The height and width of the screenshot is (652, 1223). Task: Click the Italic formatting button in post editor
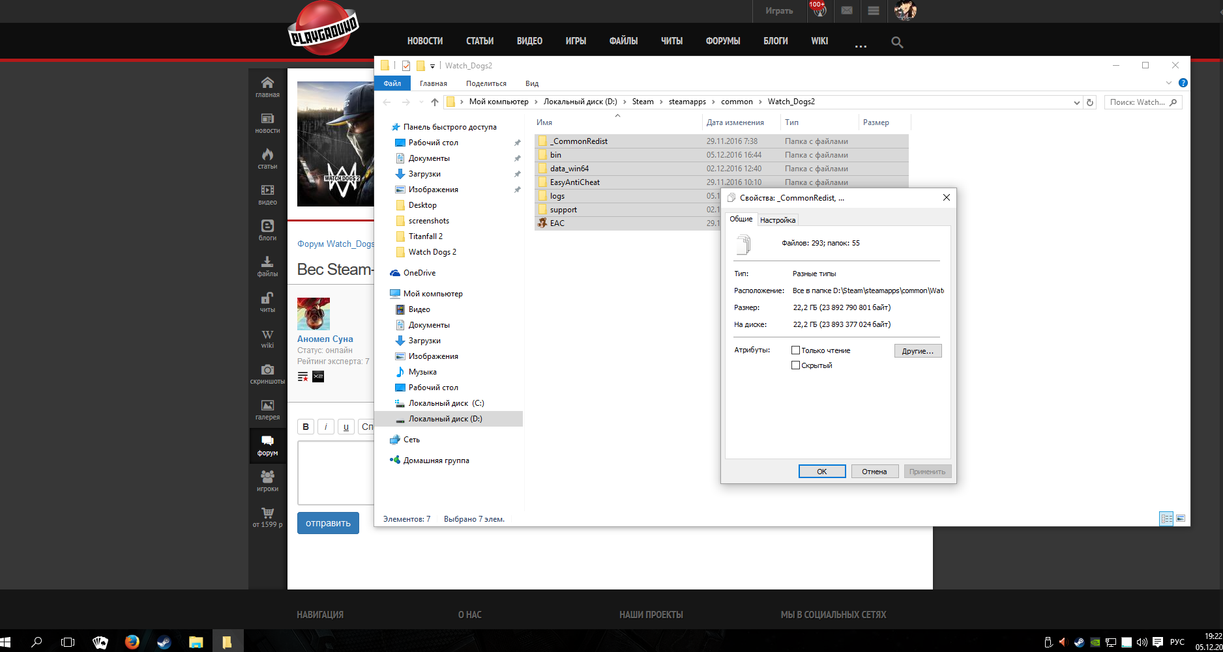pos(326,427)
